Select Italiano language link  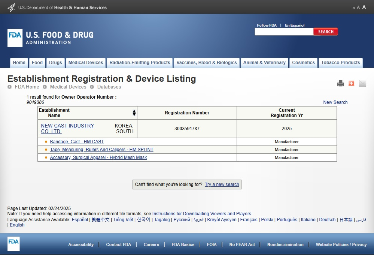308,220
